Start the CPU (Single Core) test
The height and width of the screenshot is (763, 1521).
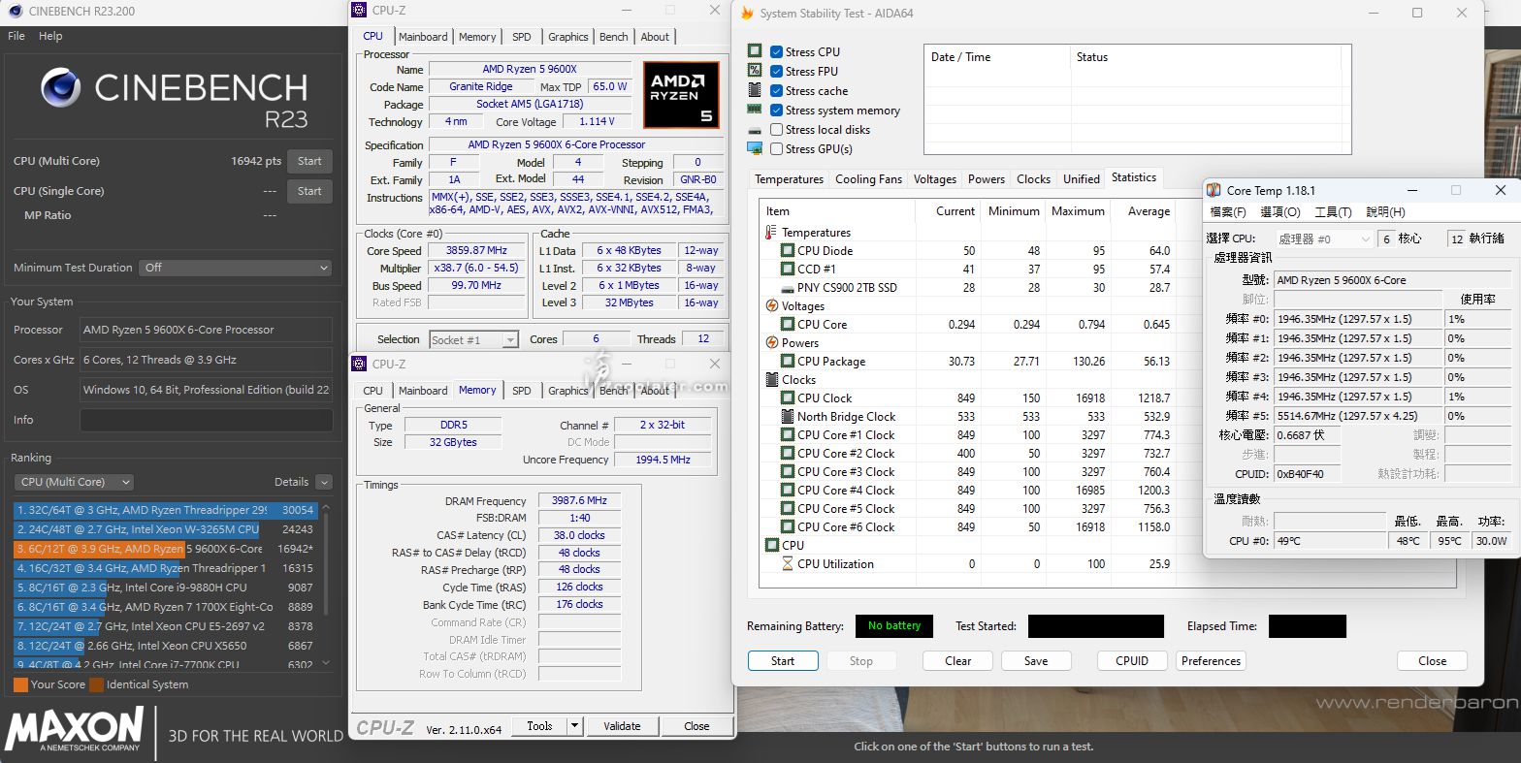click(x=309, y=191)
